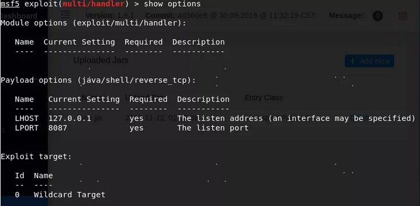The image size is (420, 206).
Task: Click the msf5 prompt in the terminal
Action: pos(10,4)
